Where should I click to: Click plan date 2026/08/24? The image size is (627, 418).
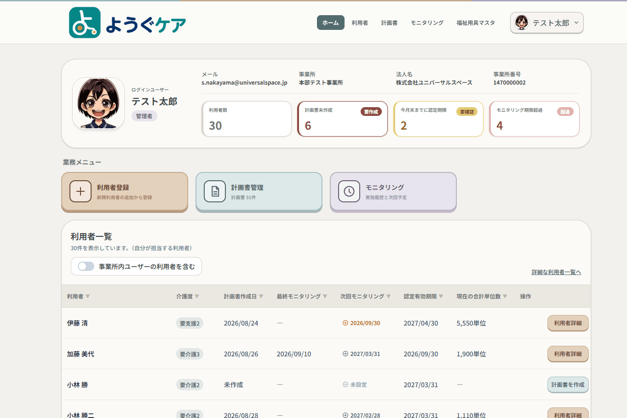click(241, 323)
